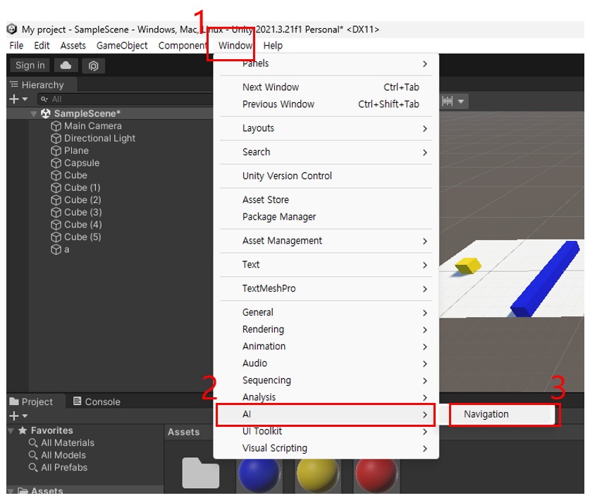This screenshot has width=590, height=498.
Task: Expand the General submenu
Action: (326, 313)
